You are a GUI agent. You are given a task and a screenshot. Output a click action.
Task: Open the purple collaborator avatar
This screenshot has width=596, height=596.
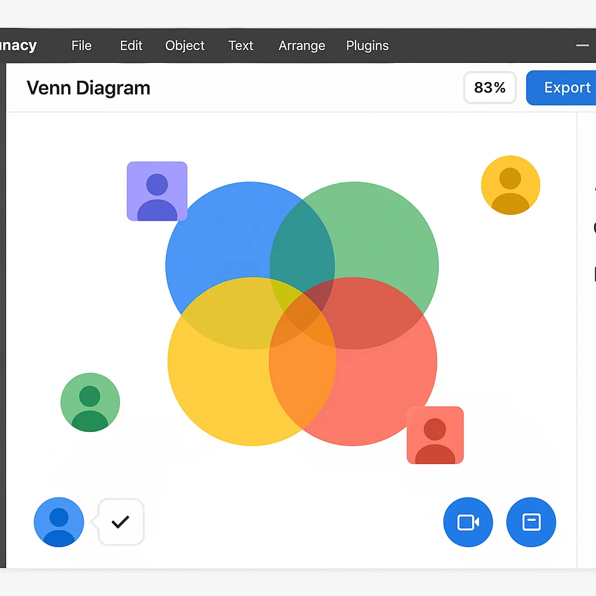click(157, 191)
